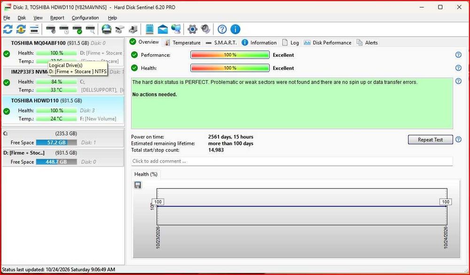Click help icon beside green status text box

[x=458, y=81]
